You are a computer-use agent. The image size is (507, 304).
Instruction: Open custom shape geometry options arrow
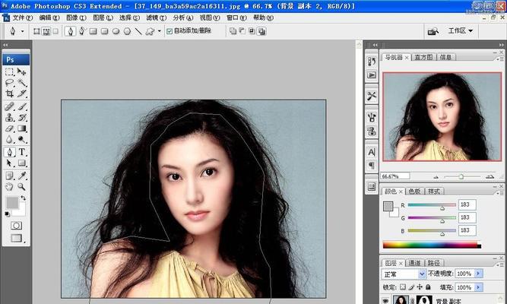pos(159,31)
